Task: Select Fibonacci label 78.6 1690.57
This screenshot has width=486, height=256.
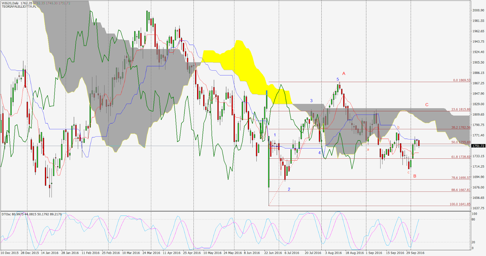Action: 461,178
